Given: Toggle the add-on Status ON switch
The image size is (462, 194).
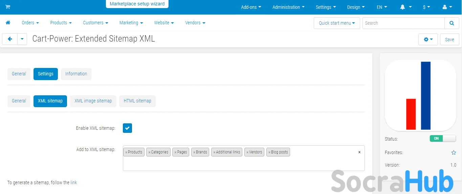Looking at the screenshot, I should pyautogui.click(x=443, y=139).
